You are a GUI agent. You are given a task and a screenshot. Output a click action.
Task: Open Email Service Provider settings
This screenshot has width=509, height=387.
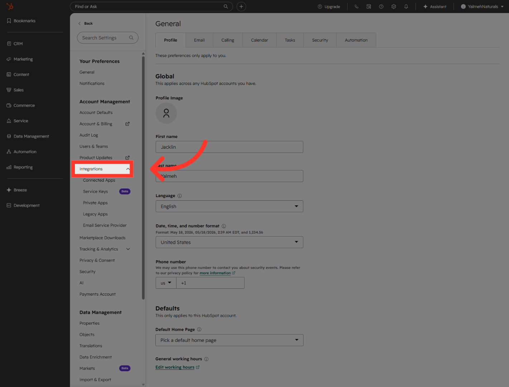coord(105,225)
